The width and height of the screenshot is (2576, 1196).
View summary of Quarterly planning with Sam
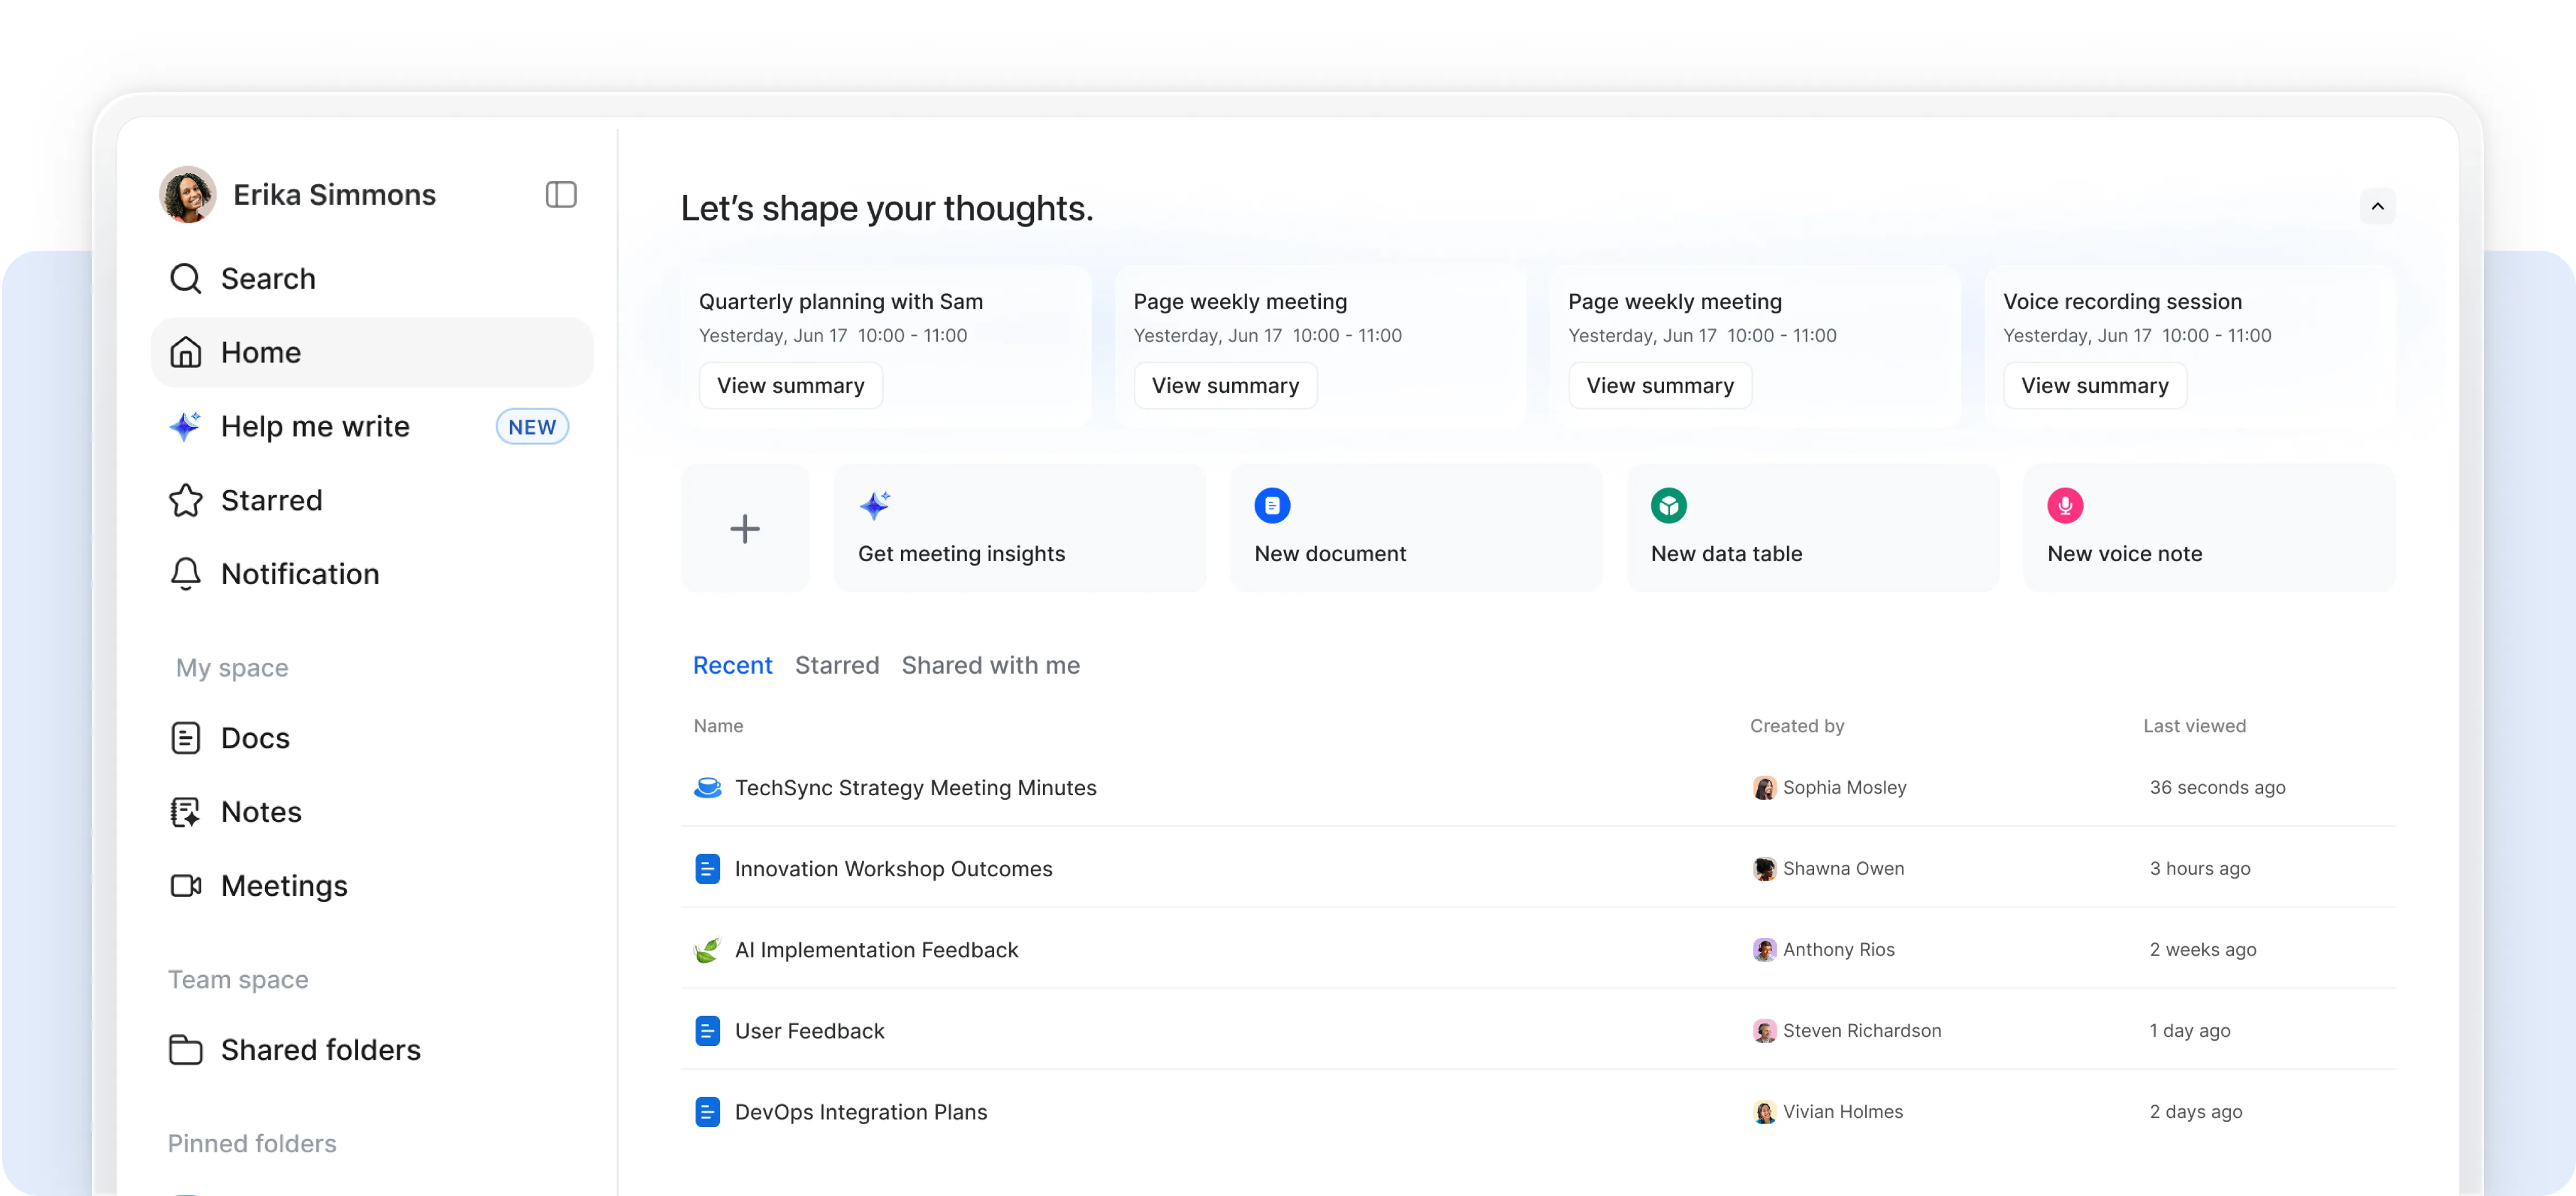click(x=790, y=385)
